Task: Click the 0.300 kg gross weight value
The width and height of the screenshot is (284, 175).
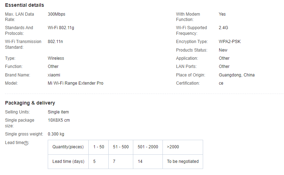Action: pyautogui.click(x=56, y=134)
